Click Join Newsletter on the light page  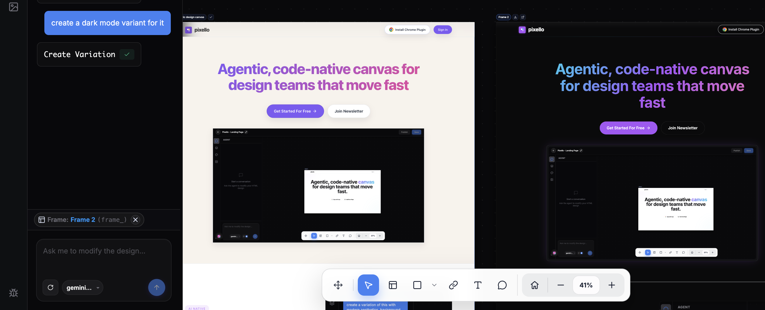click(x=349, y=111)
